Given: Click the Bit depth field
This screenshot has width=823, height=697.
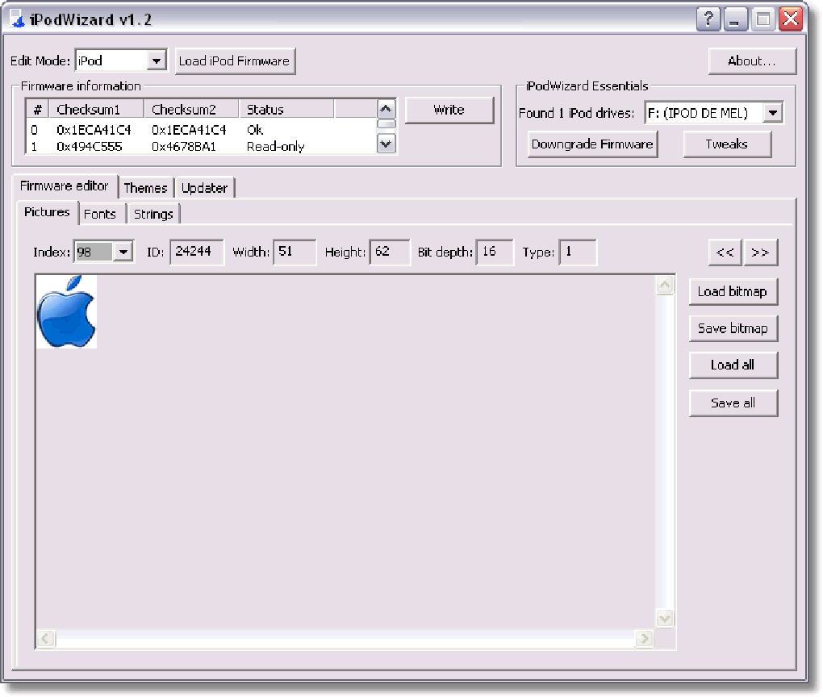Looking at the screenshot, I should 495,252.
